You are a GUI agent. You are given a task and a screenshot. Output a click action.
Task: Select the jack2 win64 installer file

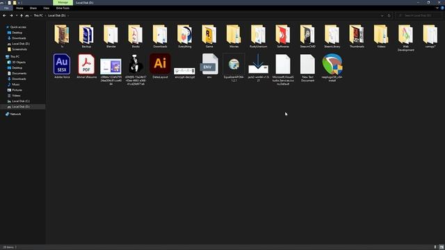258,67
